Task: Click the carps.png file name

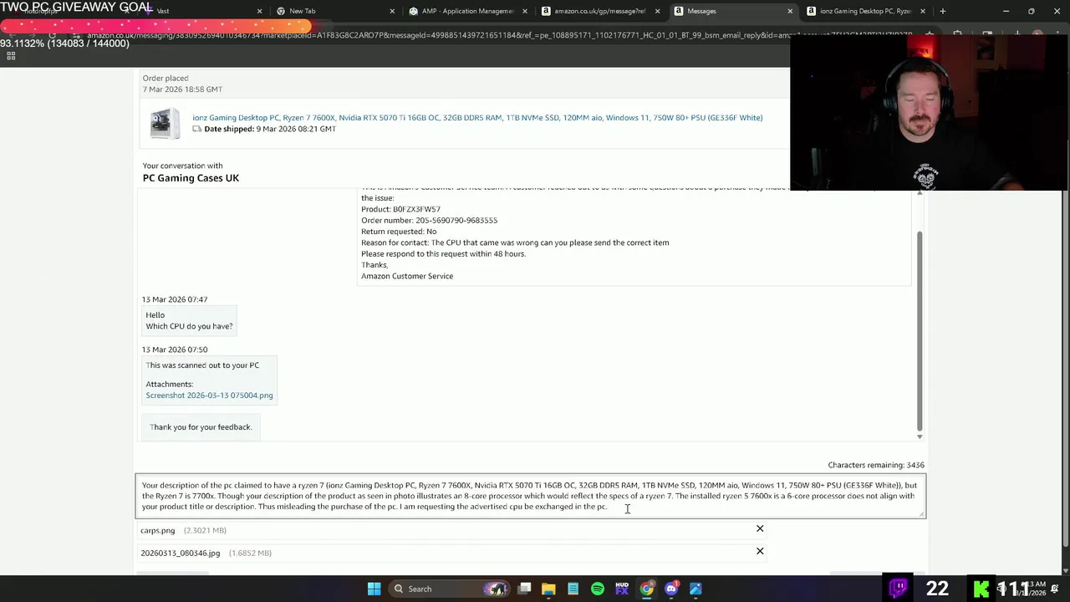Action: 157,530
